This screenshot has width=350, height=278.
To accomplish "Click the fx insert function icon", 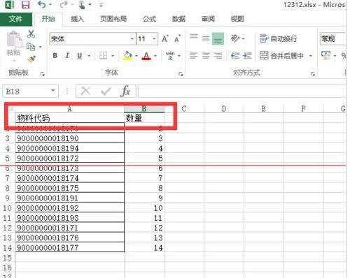I will [x=125, y=91].
